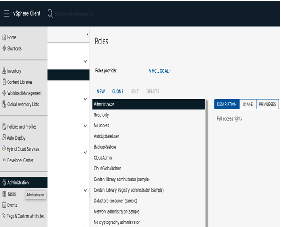Viewport: 281px width, 227px height.
Task: Click the roles list vertical scrollbar
Action: 206,163
